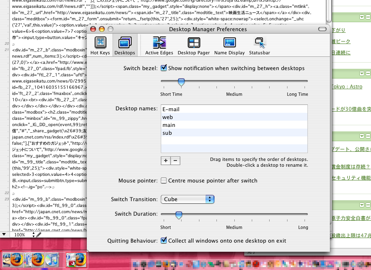Click line number 21 in the editor gutter
This screenshot has height=270, width=371.
[x=7, y=50]
